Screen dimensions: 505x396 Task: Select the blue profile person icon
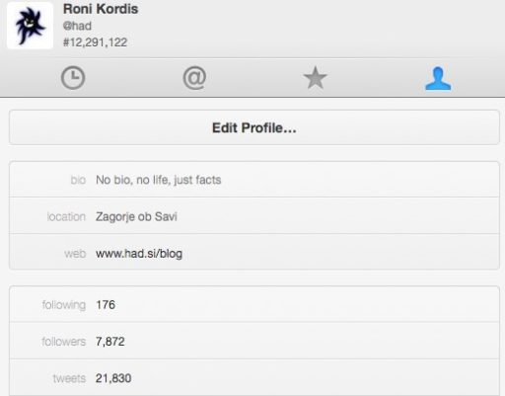click(x=438, y=78)
